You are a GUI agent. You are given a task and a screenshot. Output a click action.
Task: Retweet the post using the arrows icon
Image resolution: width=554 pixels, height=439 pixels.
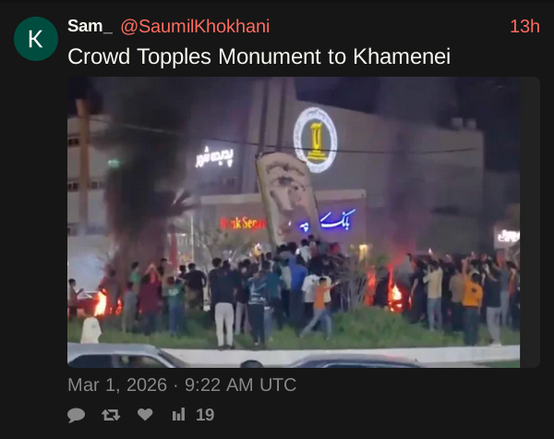pyautogui.click(x=111, y=415)
